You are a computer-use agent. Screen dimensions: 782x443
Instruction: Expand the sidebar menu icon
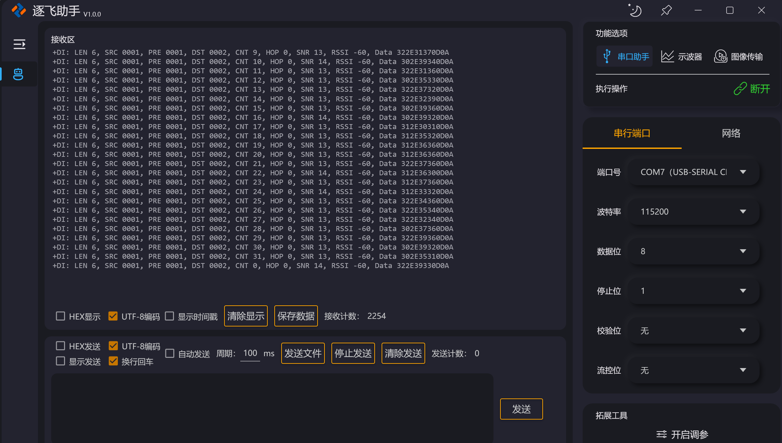19,44
